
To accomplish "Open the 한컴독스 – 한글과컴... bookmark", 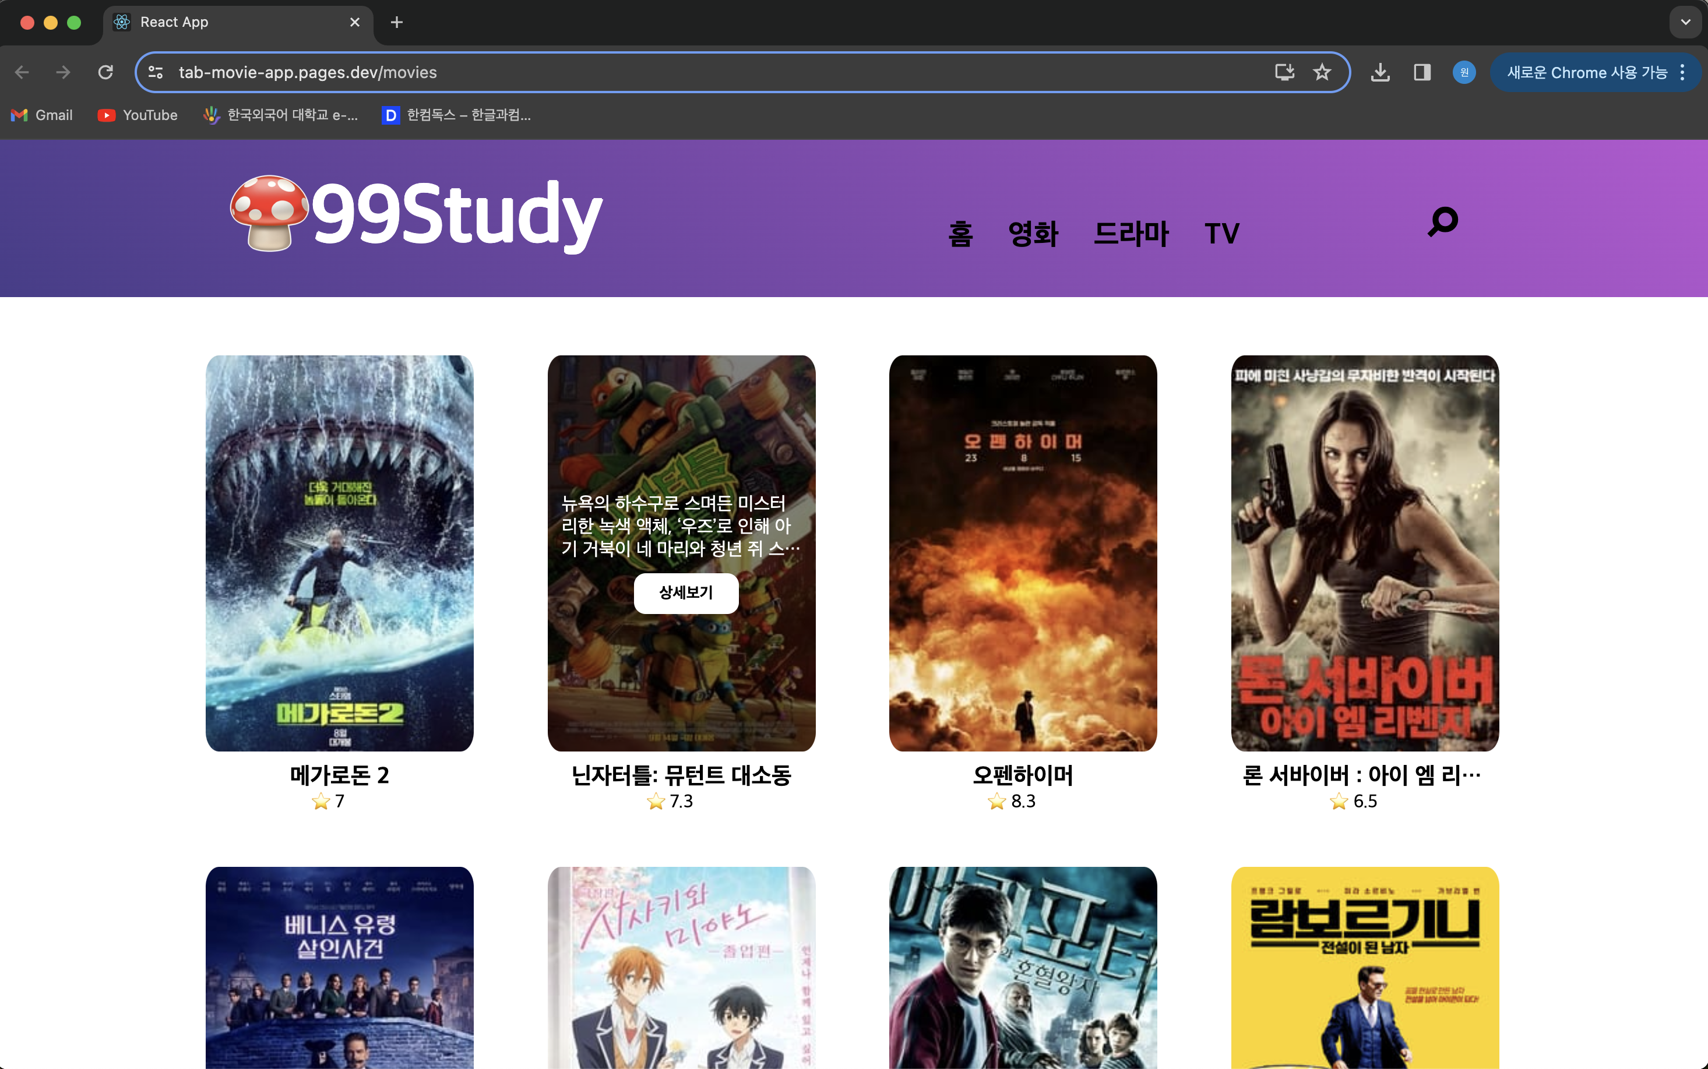I will coord(456,115).
